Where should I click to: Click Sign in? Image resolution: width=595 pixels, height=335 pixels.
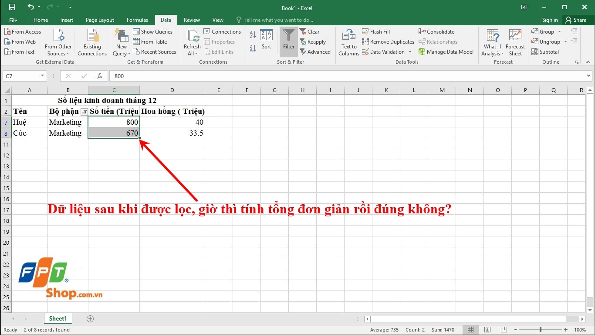coord(550,20)
